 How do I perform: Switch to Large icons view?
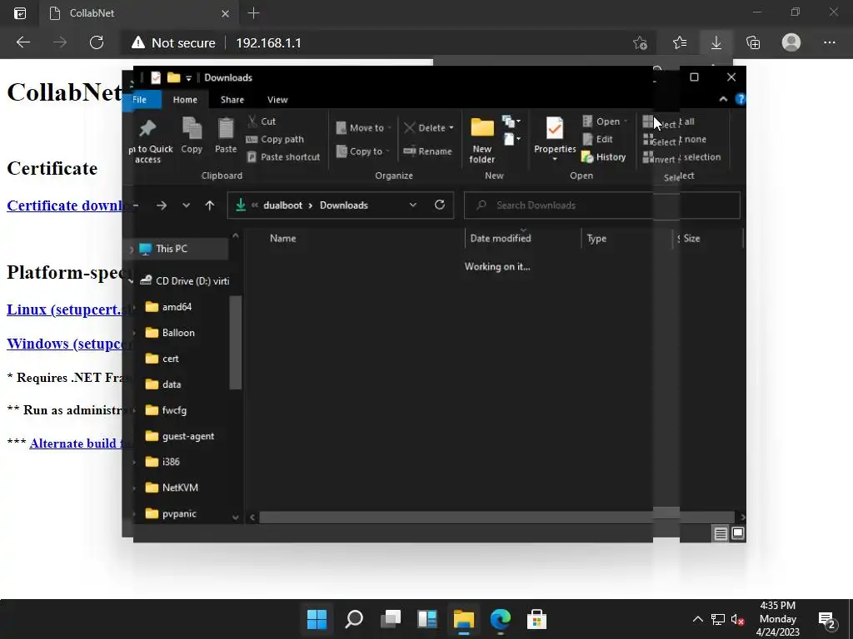point(738,533)
